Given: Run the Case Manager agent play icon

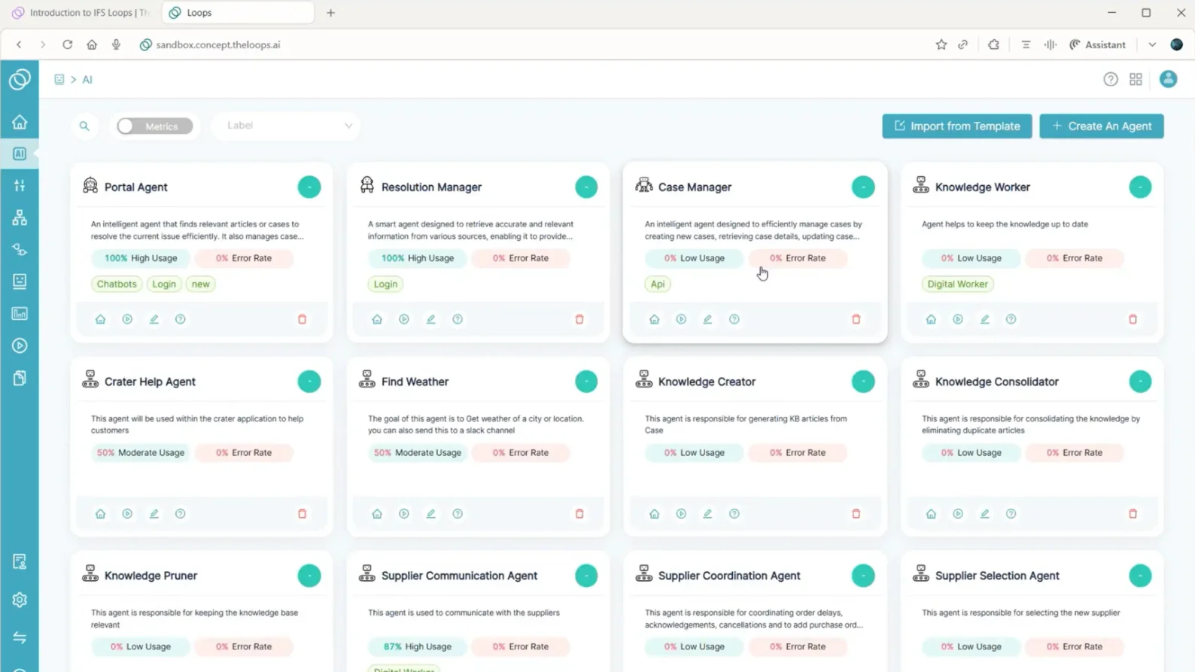Looking at the screenshot, I should coord(681,319).
